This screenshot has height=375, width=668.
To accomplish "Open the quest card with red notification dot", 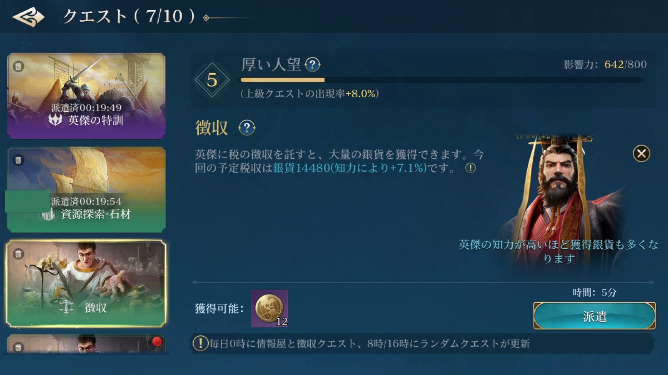I will click(x=86, y=344).
